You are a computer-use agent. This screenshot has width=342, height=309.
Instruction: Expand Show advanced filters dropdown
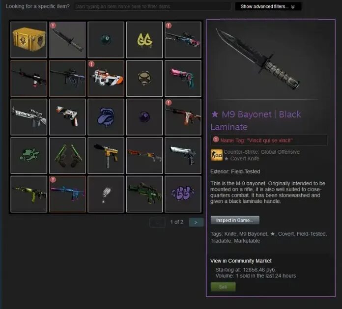[x=268, y=6]
